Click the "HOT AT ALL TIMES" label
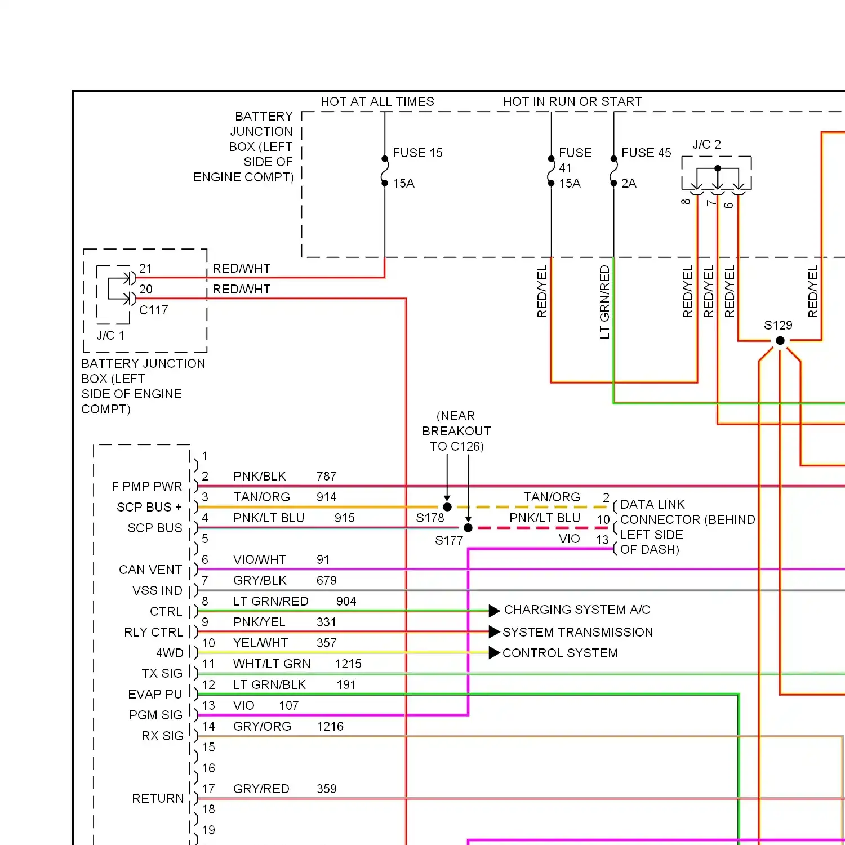The height and width of the screenshot is (845, 845). click(x=377, y=101)
